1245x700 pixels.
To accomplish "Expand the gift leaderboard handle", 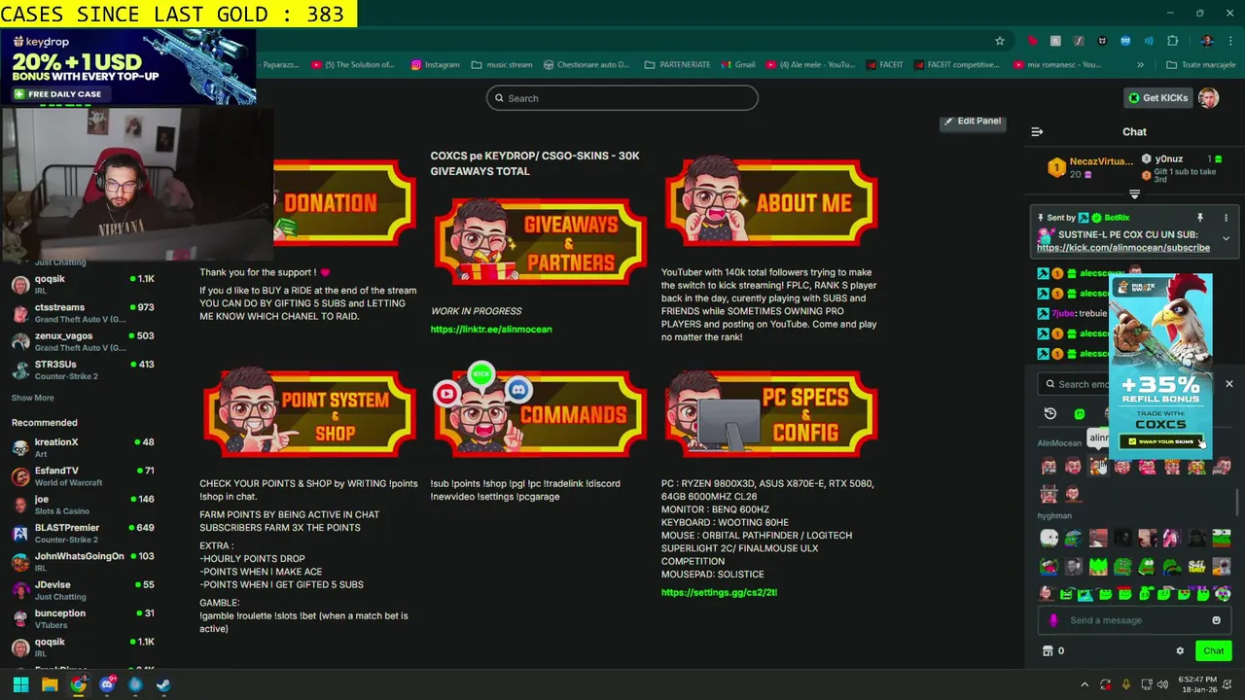I will click(x=1134, y=194).
